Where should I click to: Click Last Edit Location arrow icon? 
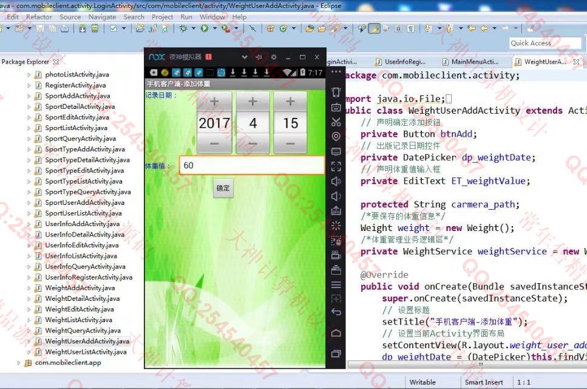pos(471,28)
